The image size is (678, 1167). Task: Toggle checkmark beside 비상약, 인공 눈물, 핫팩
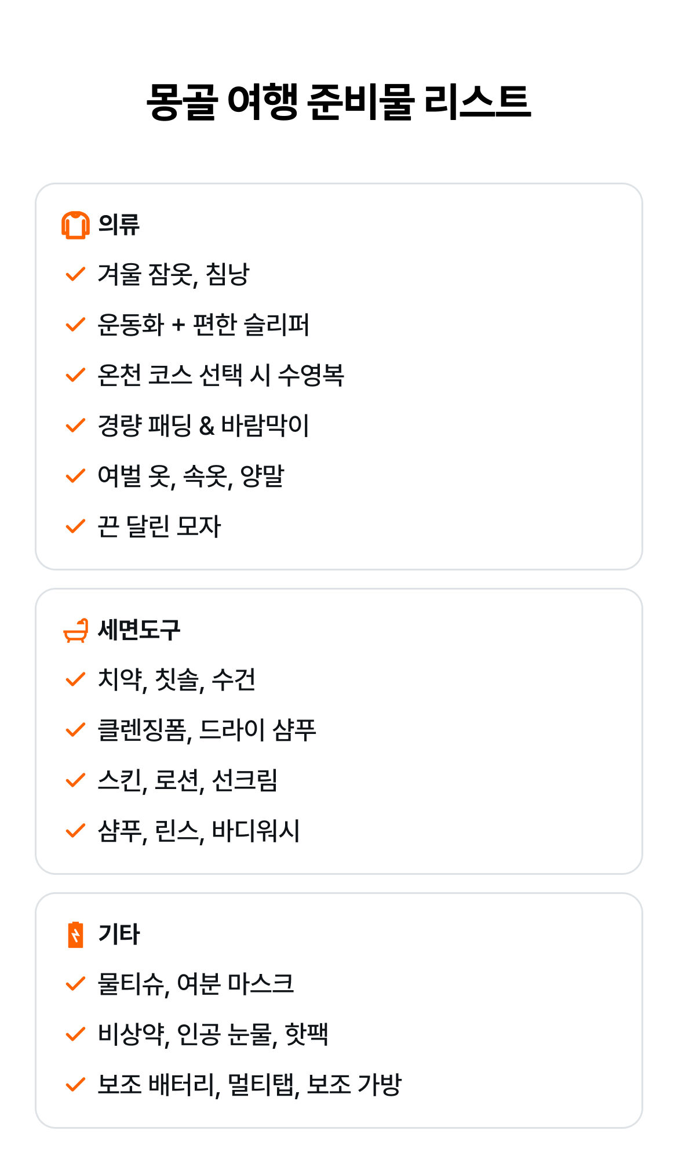tap(75, 1034)
